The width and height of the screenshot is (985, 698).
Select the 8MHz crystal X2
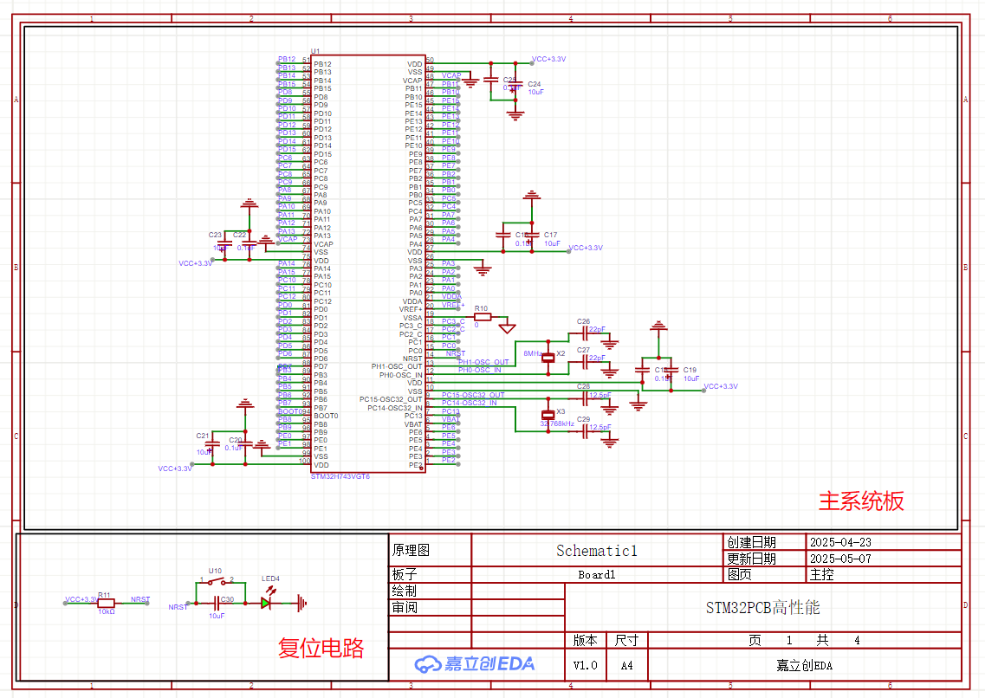click(548, 357)
